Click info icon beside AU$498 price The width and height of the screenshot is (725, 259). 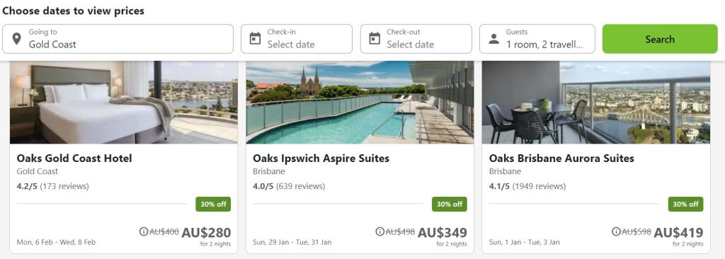380,231
